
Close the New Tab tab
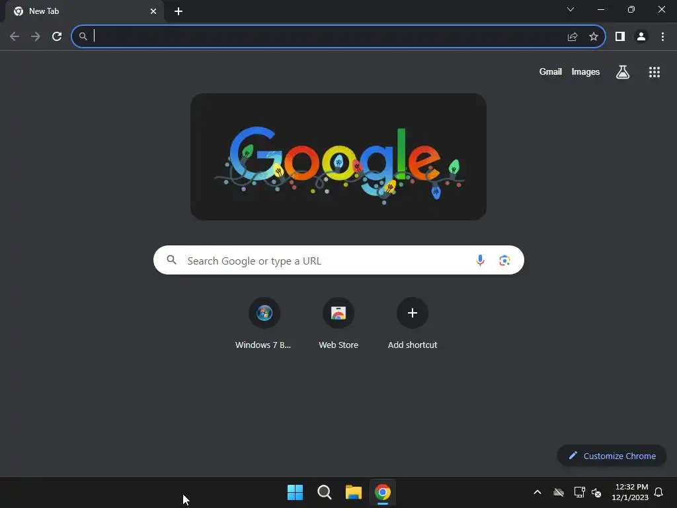click(153, 11)
